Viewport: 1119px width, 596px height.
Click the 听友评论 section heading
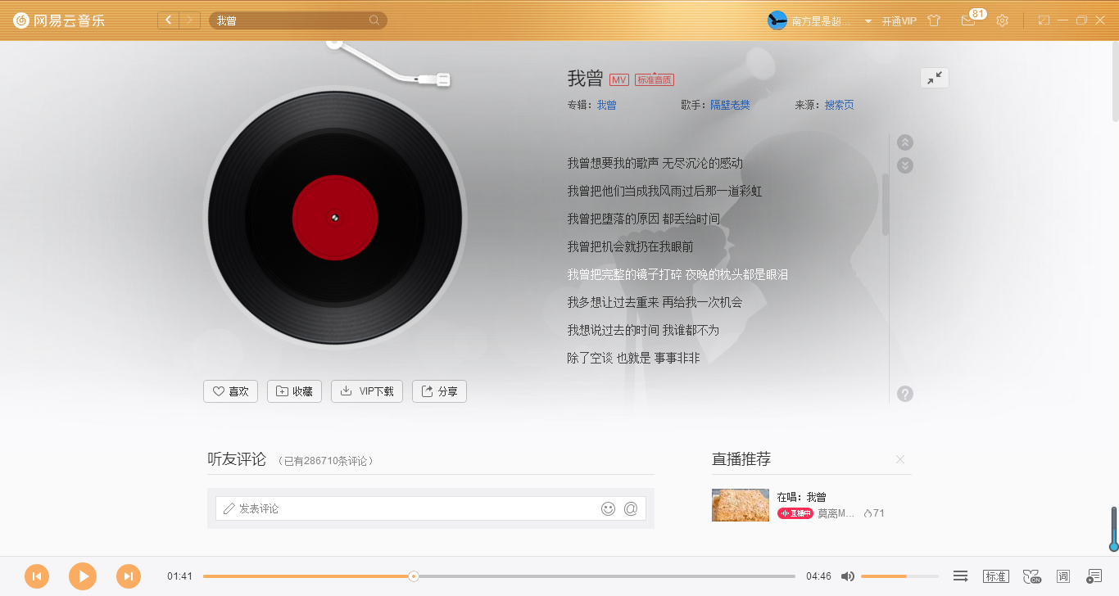[x=237, y=459]
